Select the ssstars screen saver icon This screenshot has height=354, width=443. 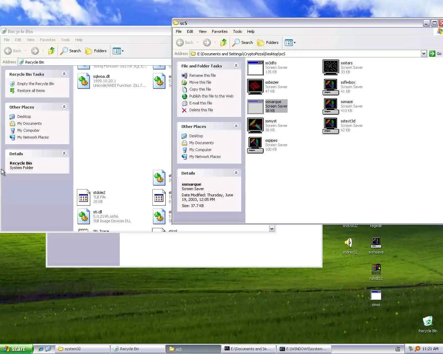[x=331, y=67]
